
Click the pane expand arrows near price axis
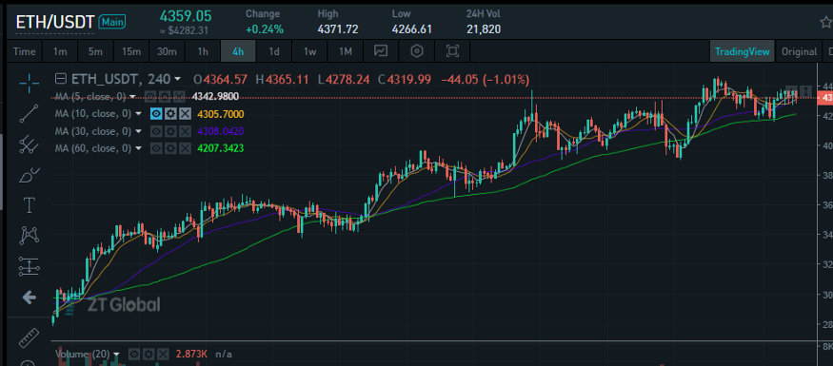(x=805, y=90)
